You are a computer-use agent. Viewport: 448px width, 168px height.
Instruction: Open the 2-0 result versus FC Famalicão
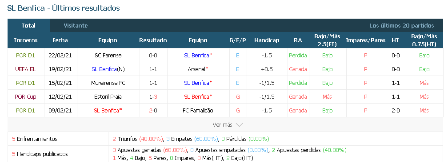(153, 110)
